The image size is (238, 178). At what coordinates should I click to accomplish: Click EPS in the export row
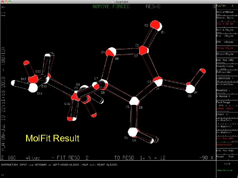tap(218, 151)
